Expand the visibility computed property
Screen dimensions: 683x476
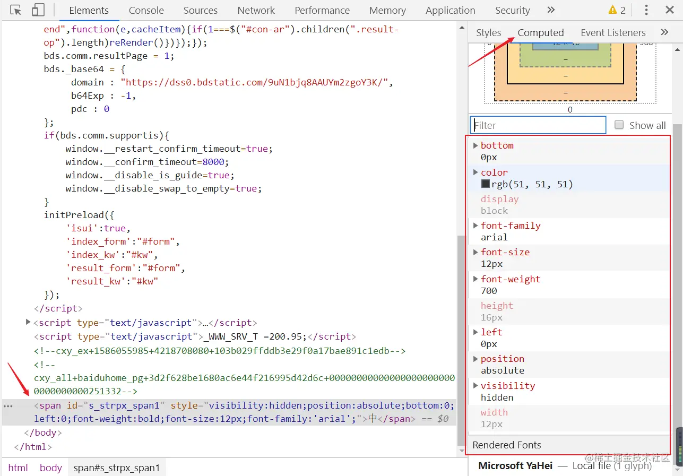coord(475,385)
